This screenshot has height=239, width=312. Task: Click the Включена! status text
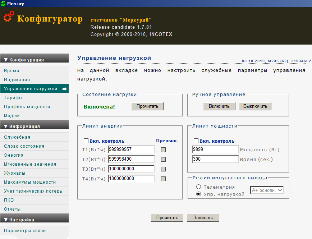[99, 107]
